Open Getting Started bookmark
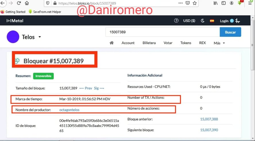This screenshot has width=255, height=141. [x=13, y=12]
